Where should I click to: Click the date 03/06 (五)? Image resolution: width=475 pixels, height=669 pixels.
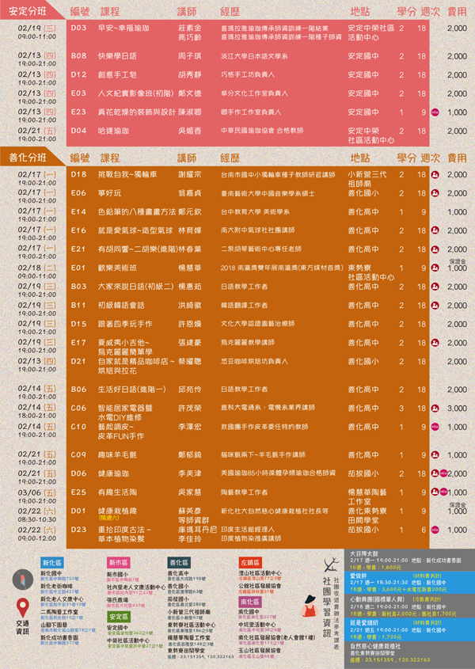[36, 492]
